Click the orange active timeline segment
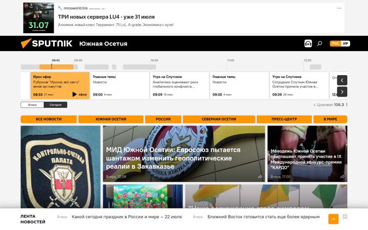Image resolution: width=368 pixels, height=230 pixels. click(56, 67)
